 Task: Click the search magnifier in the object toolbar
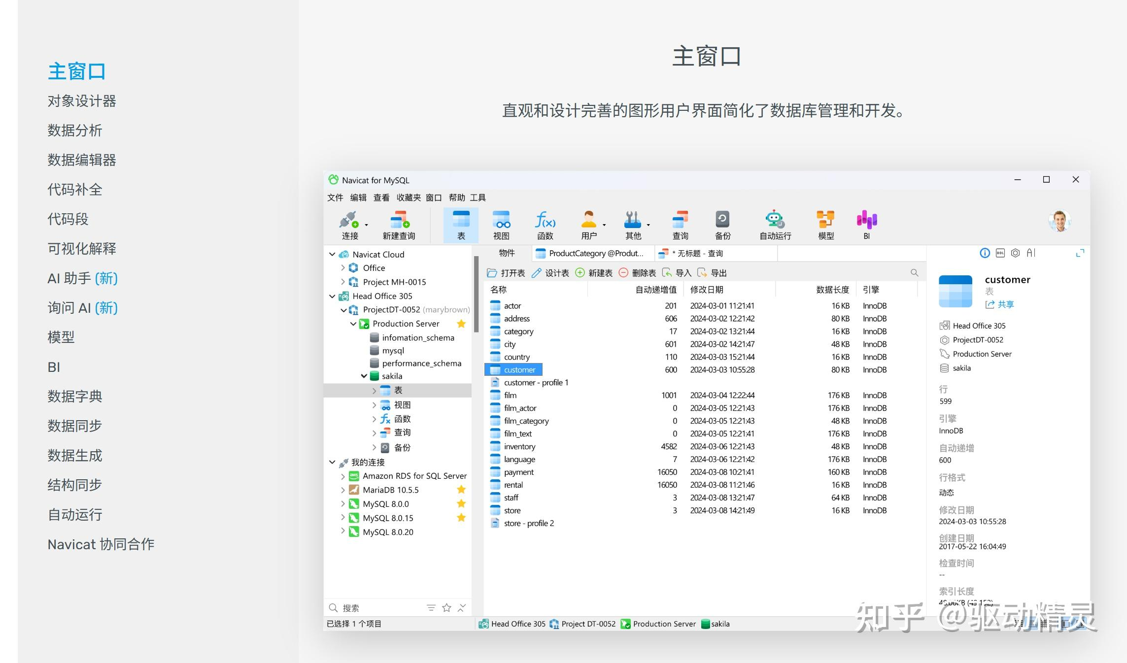[914, 272]
